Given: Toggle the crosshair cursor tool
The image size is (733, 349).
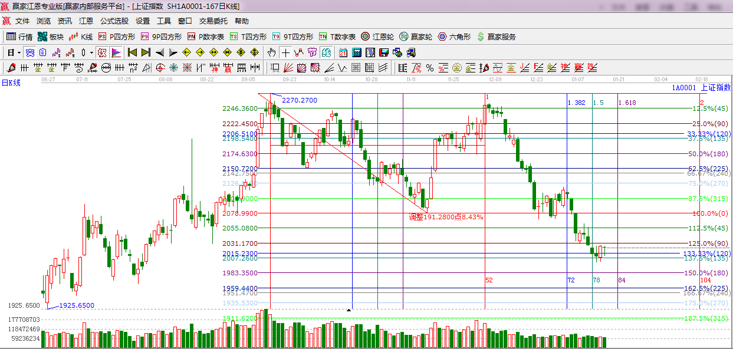Looking at the screenshot, I should tap(285, 52).
